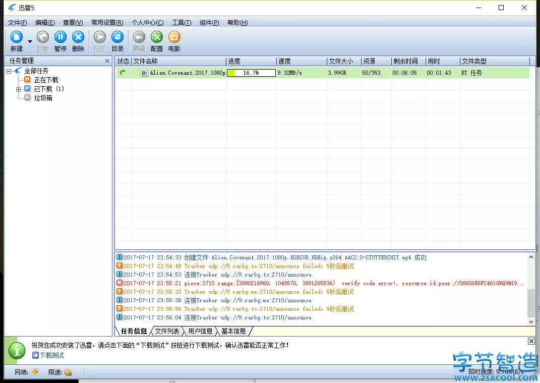540x383 pixels.
Task: Click the 网络 network status indicator icon
Action: 35,372
